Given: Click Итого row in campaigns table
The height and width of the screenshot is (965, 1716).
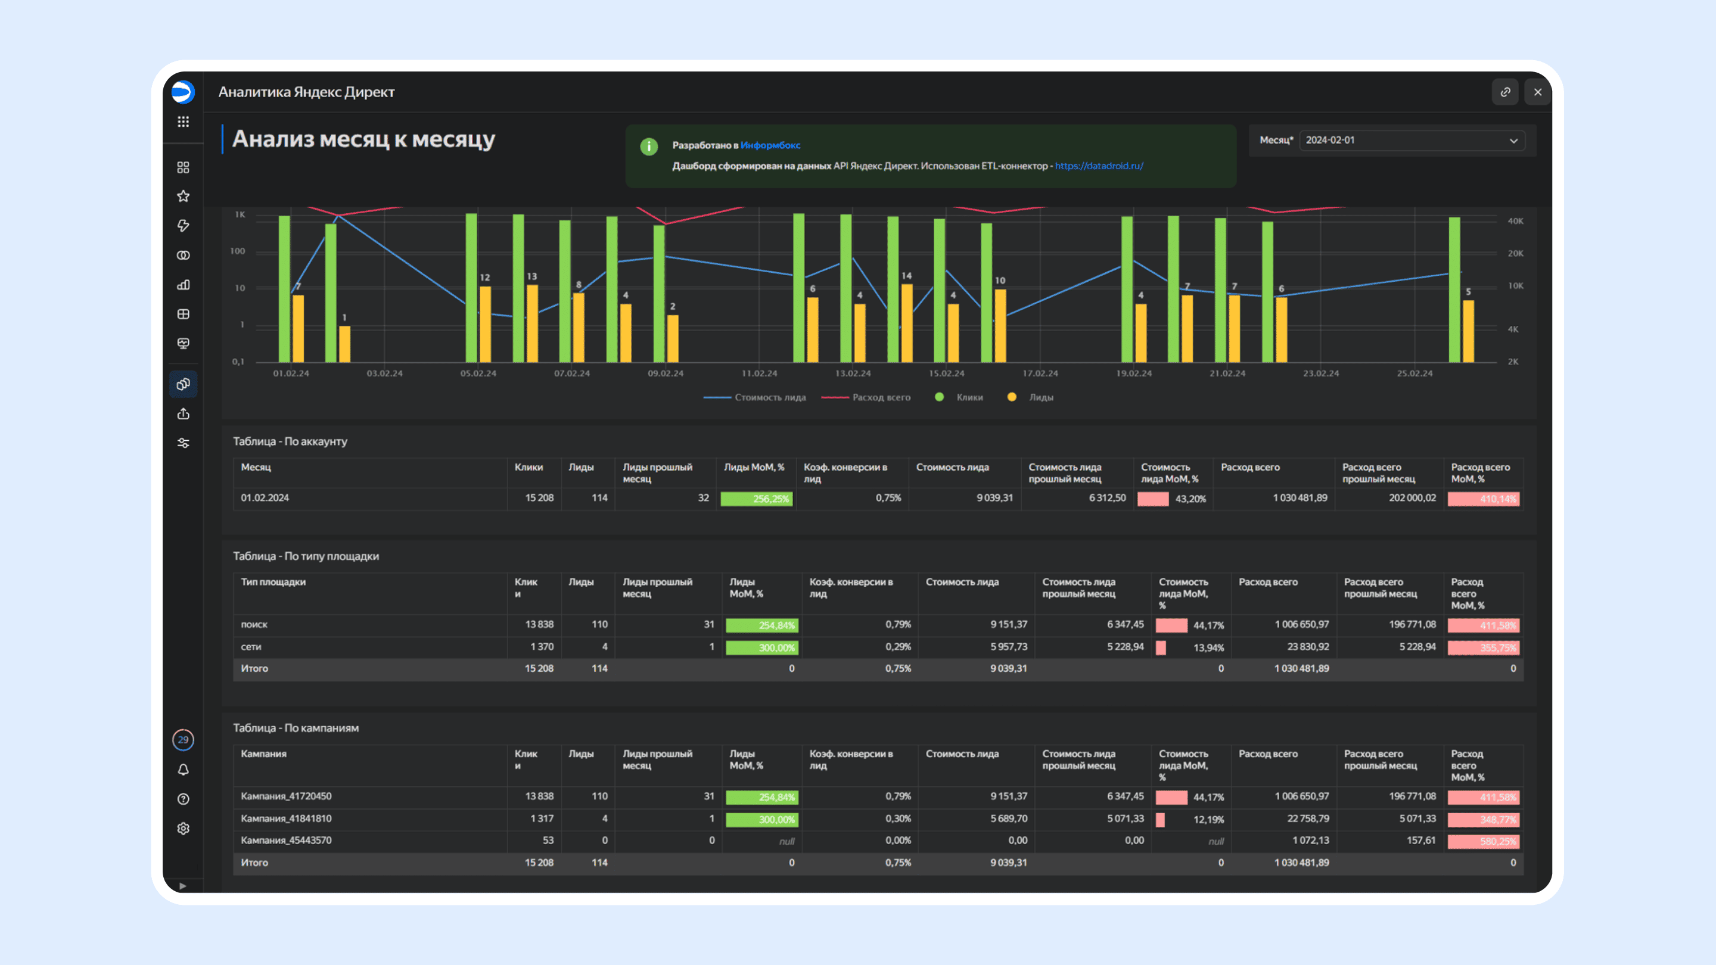Looking at the screenshot, I should (878, 863).
